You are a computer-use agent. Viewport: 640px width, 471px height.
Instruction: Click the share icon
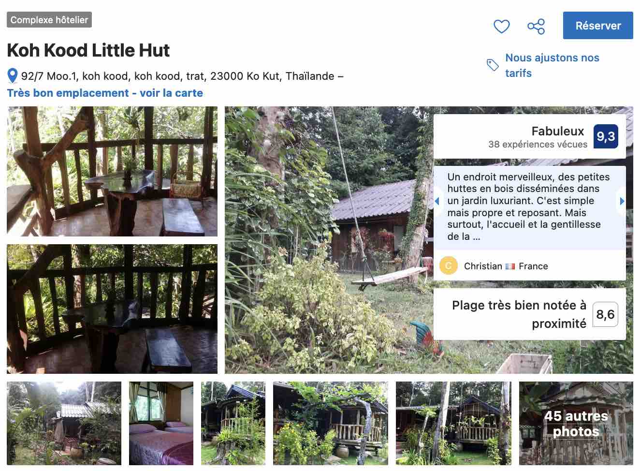point(536,26)
